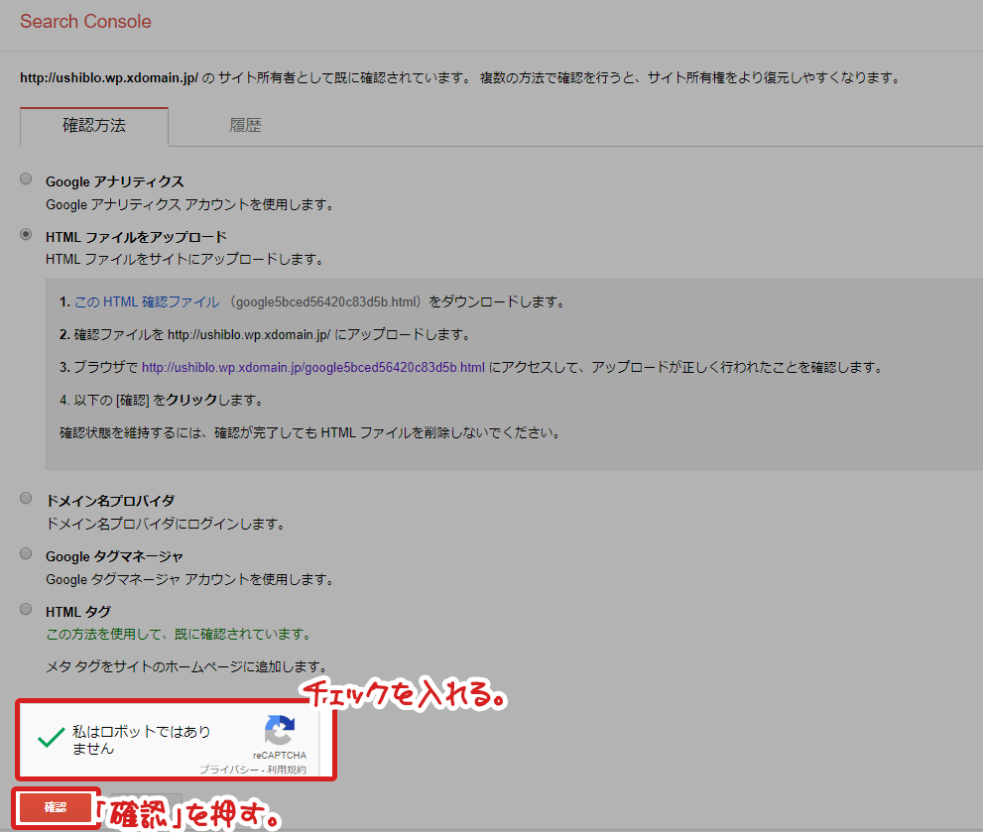983x834 pixels.
Task: Tick the 私はロボットではありません reCAPTCHA checkbox
Action: [x=51, y=738]
